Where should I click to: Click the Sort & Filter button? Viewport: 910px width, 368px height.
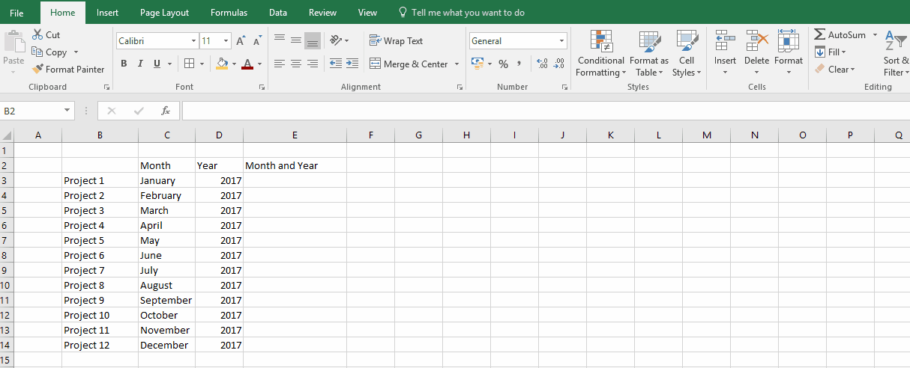(895, 54)
